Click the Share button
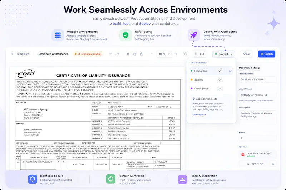The image size is (286, 190). [246, 54]
